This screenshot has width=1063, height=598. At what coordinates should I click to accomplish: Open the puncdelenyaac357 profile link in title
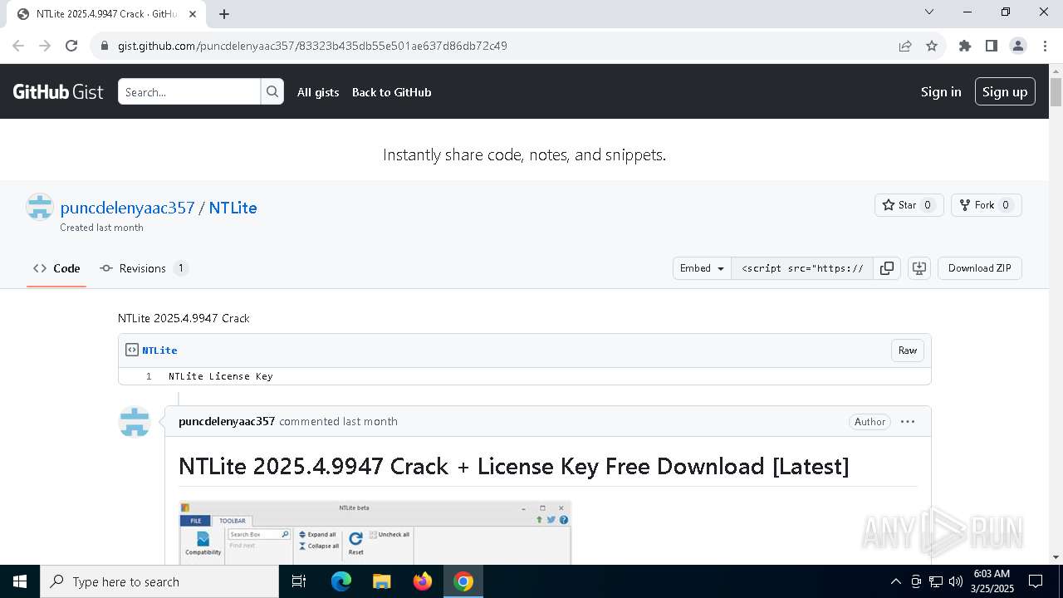coord(127,208)
